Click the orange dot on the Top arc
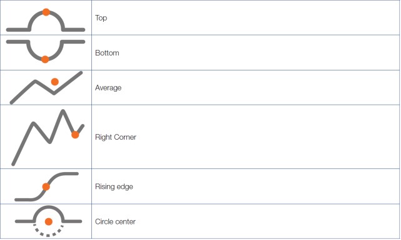 click(x=46, y=12)
